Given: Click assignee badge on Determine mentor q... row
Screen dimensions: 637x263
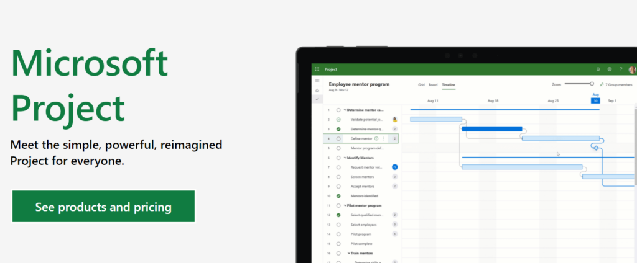Looking at the screenshot, I should point(394,129).
